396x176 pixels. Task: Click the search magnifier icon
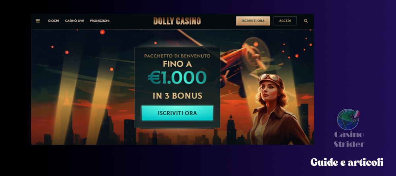pyautogui.click(x=306, y=21)
